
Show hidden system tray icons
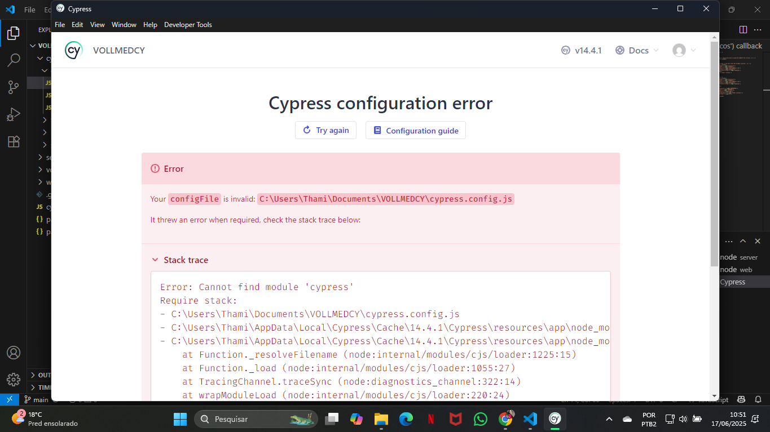pos(609,419)
